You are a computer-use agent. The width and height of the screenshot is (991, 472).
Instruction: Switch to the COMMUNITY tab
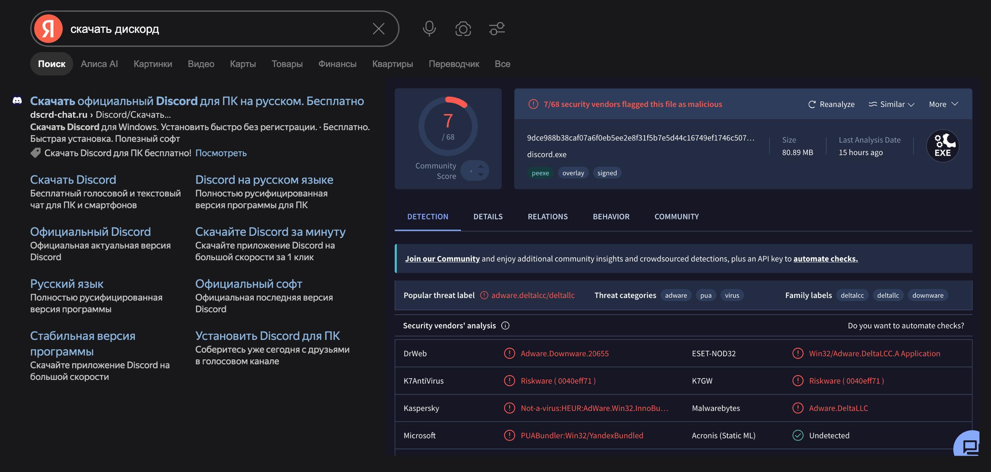tap(677, 216)
